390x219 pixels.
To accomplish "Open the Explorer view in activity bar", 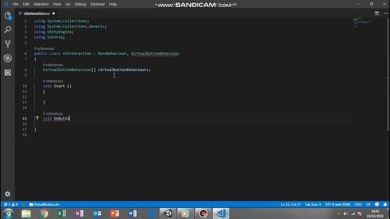I will 8,16.
